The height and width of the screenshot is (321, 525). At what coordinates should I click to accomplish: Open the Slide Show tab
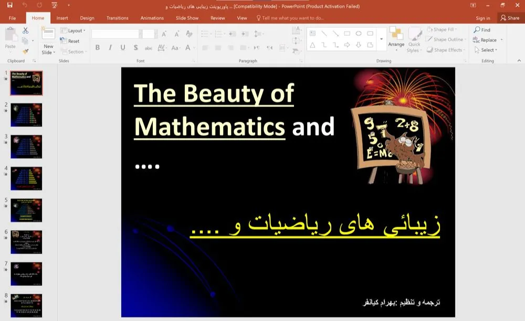(x=186, y=18)
